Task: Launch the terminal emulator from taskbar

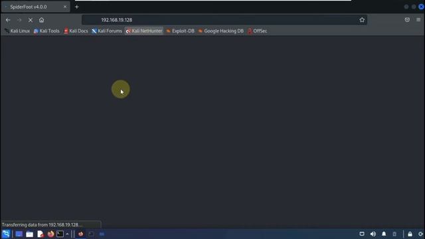Action: [x=60, y=234]
